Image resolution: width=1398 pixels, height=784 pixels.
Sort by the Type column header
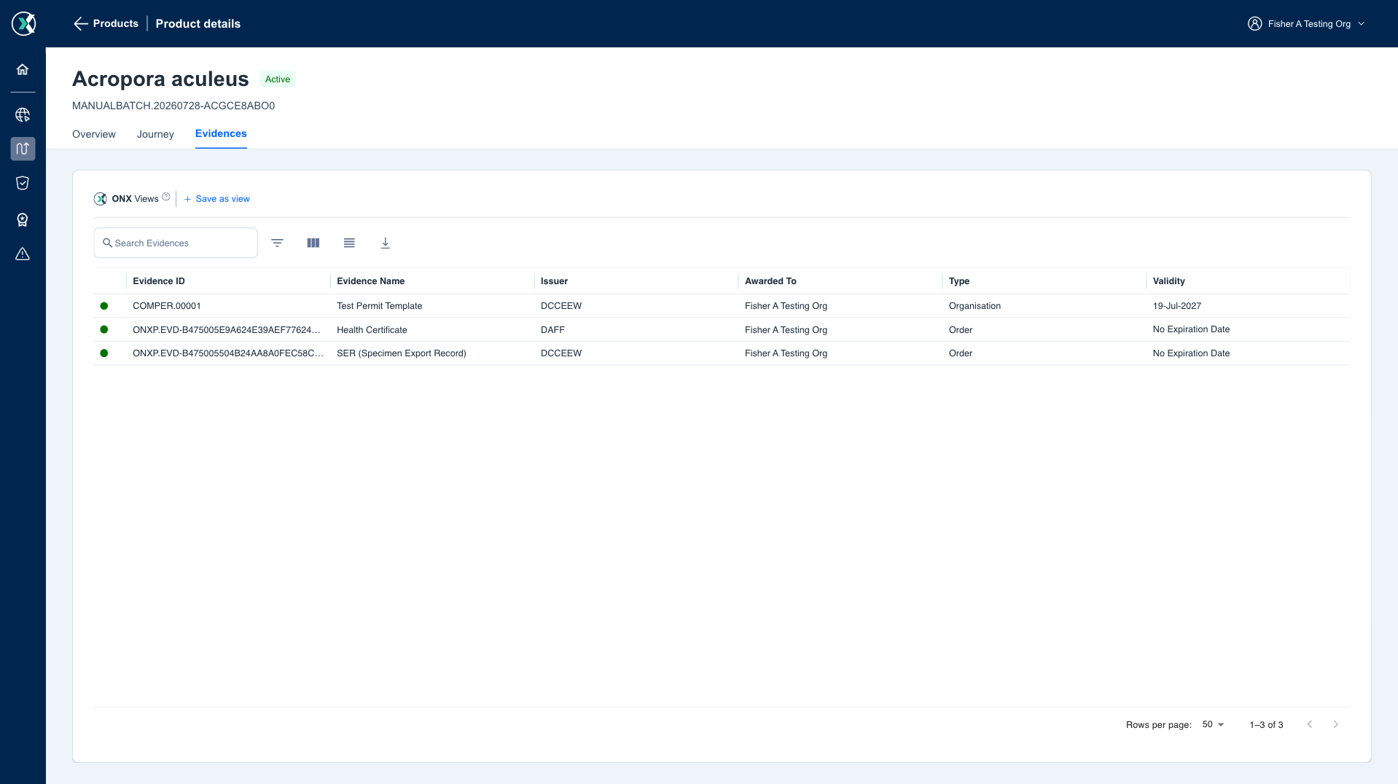coord(959,281)
